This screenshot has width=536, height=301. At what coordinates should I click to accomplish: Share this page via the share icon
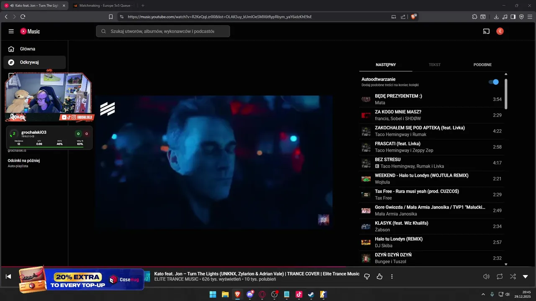click(x=403, y=17)
